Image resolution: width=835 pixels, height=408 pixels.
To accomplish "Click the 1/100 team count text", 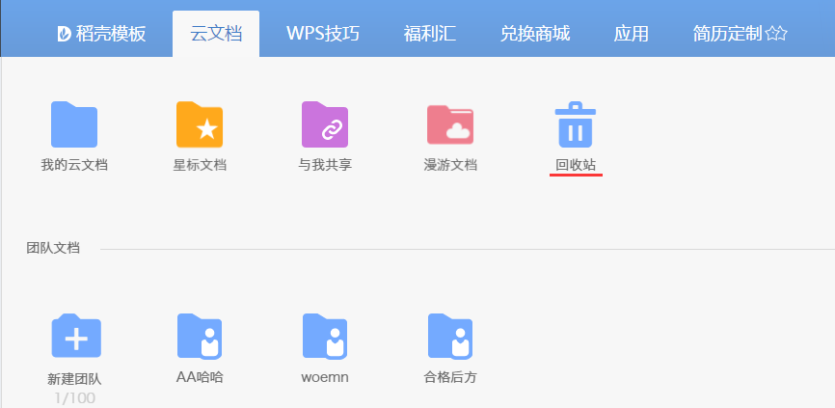I will (x=75, y=397).
